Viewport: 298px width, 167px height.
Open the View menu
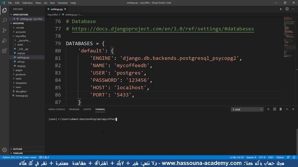(38, 3)
